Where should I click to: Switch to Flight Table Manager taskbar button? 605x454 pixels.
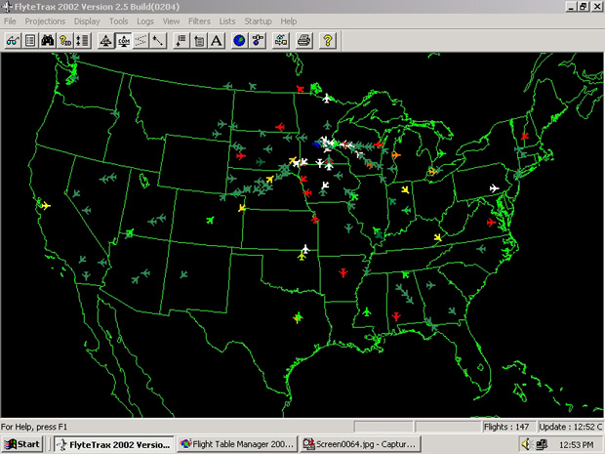click(x=237, y=444)
